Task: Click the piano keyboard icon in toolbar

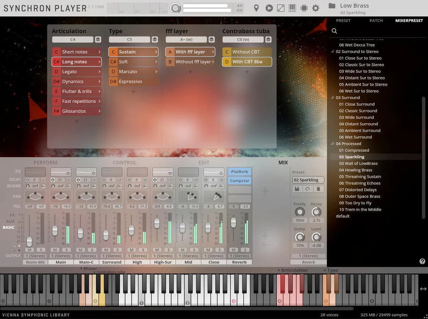Action: 292,8
